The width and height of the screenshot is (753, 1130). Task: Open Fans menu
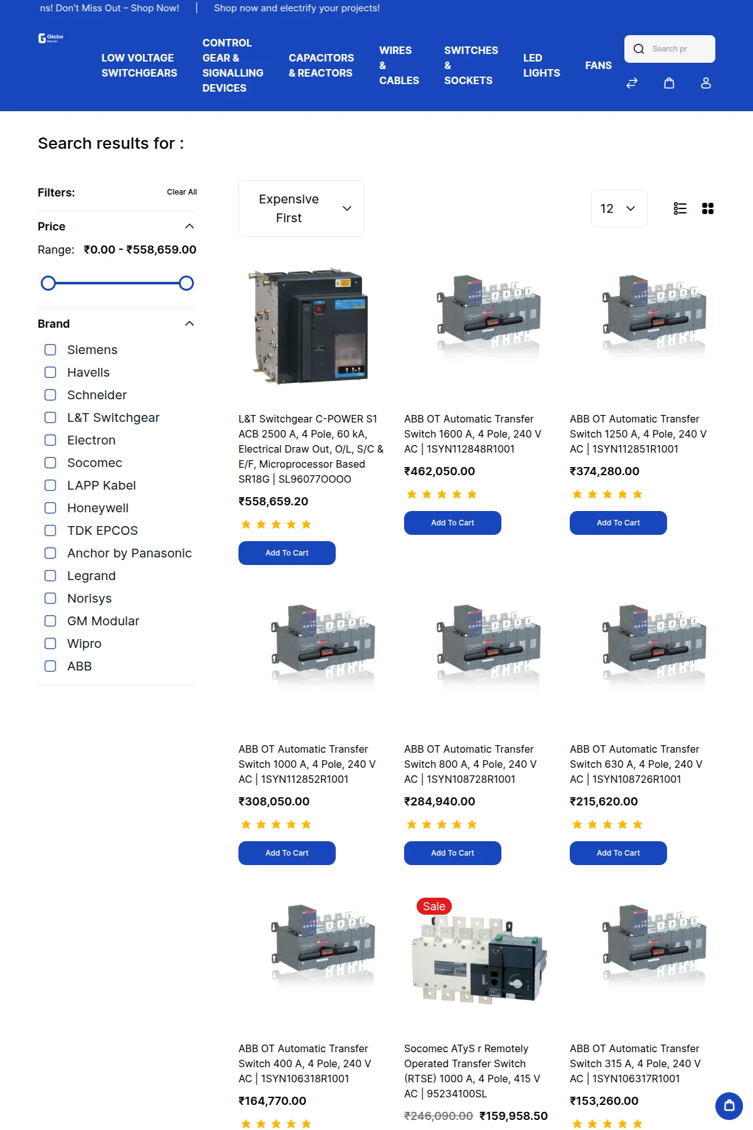coord(598,65)
